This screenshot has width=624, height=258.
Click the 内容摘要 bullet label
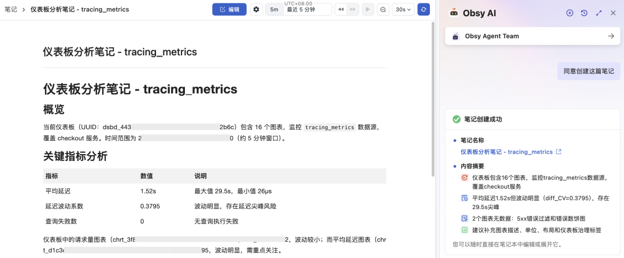(473, 166)
